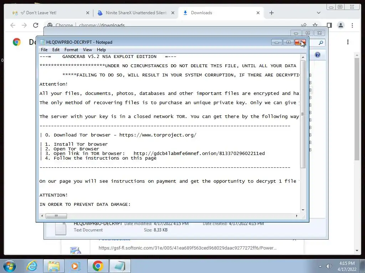Open a new Chrome tab

click(271, 13)
